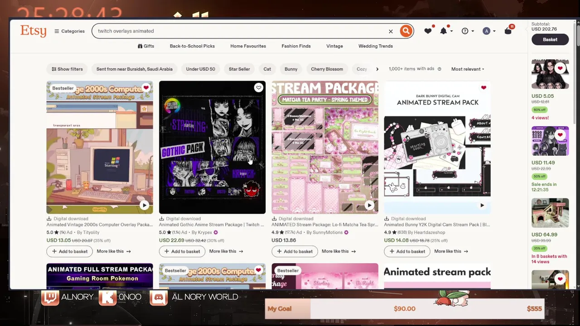Click the 'USD 202.76' subtotal text
Image resolution: width=580 pixels, height=326 pixels.
pos(544,29)
